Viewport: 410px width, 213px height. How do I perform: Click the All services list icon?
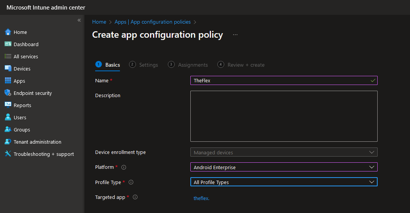(x=8, y=56)
